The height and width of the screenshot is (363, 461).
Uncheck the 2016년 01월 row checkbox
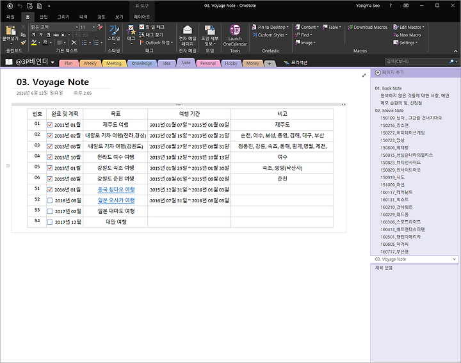click(50, 190)
